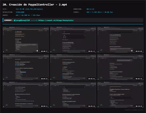This screenshot has height=113, width=146.
Task: Click the sanet.st/blogs/bonnytuts URL
Action: point(56,20)
